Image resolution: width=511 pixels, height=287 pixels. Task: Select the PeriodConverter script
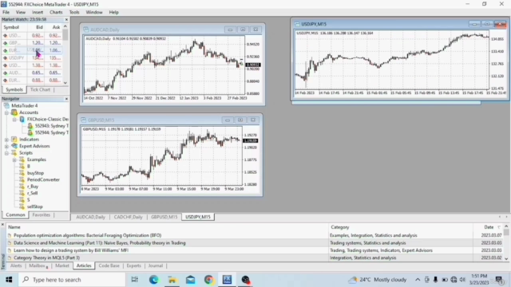(43, 180)
